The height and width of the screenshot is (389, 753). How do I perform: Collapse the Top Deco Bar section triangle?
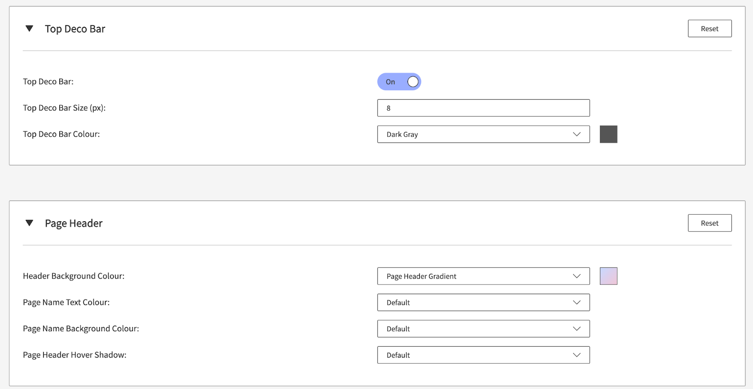[x=29, y=29]
